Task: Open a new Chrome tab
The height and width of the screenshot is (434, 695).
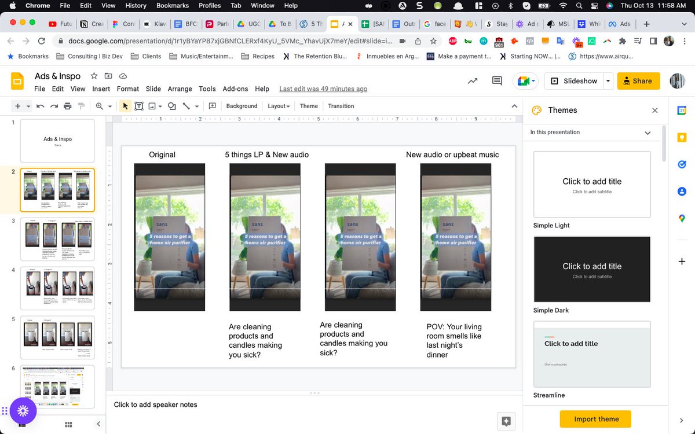Action: click(646, 24)
